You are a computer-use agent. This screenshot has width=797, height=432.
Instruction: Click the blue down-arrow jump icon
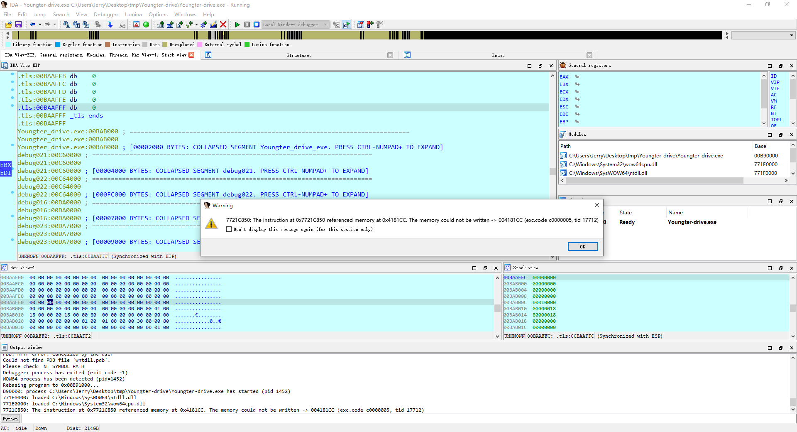[x=110, y=25]
